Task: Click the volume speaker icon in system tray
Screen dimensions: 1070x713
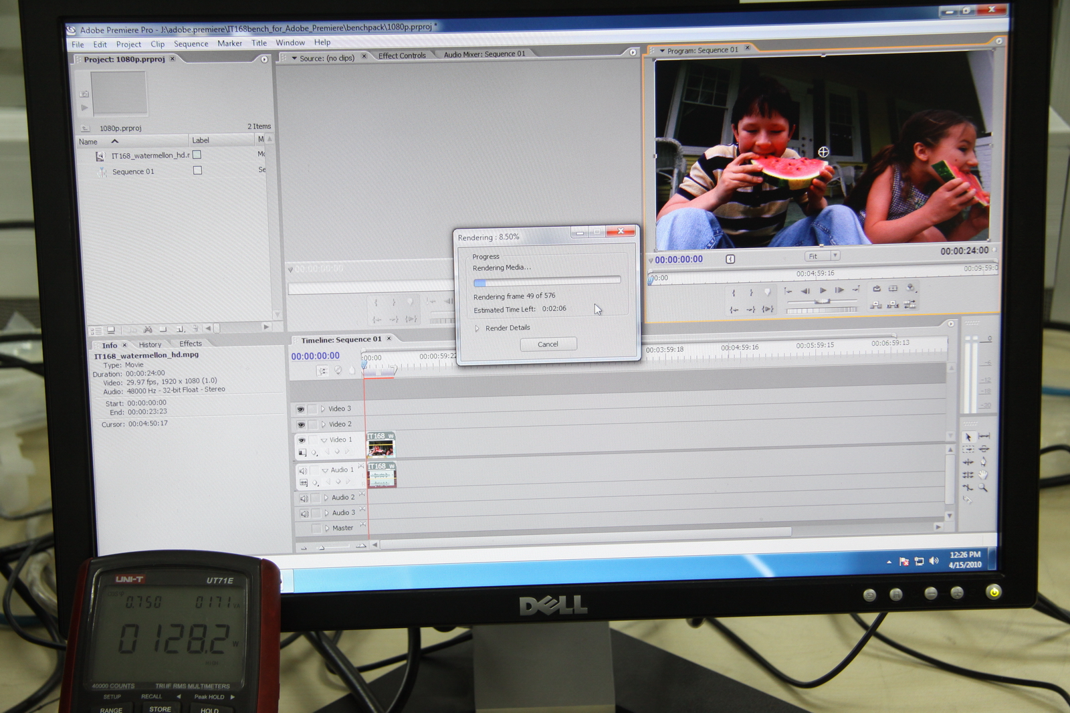Action: [x=934, y=561]
